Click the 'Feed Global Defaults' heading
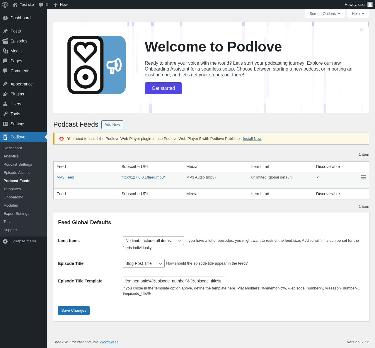This screenshot has width=375, height=348. [x=85, y=222]
